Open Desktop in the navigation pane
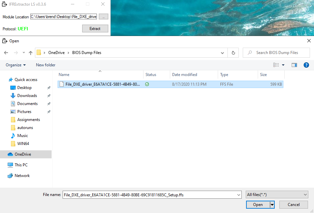314x213 pixels. 24,88
